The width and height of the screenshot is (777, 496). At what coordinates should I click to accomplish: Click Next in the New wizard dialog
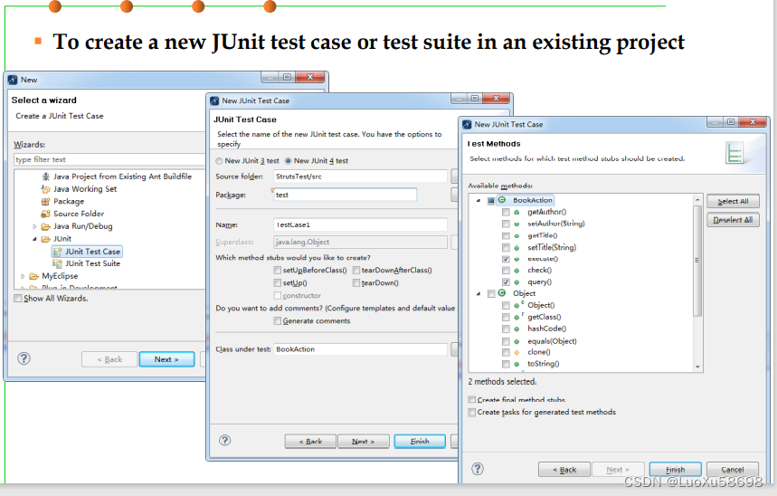tap(166, 359)
